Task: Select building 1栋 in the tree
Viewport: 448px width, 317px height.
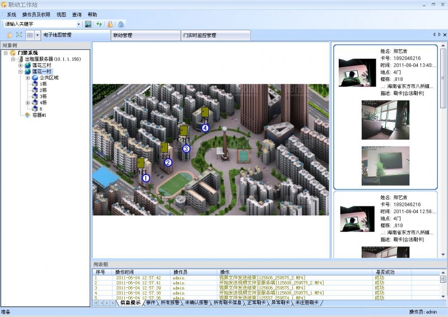Action: click(43, 84)
